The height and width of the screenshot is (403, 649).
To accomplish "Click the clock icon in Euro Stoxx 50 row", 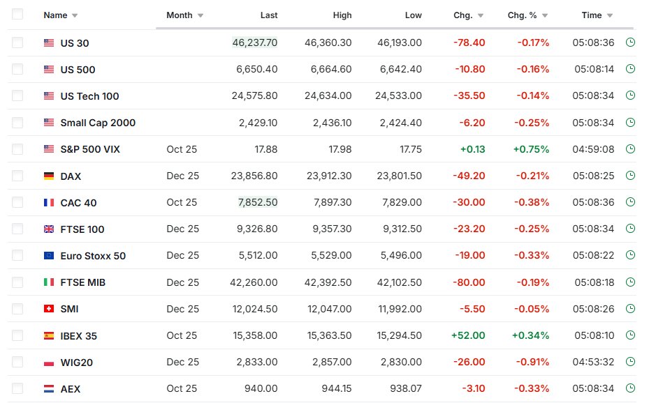I will point(630,255).
